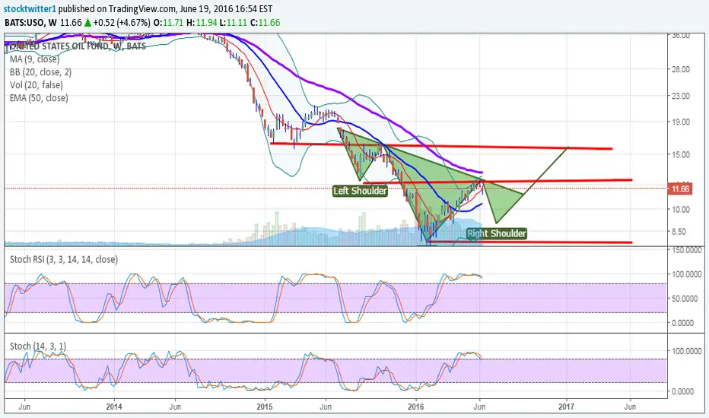
Task: Select the 15.00 price axis label
Action: [681, 154]
